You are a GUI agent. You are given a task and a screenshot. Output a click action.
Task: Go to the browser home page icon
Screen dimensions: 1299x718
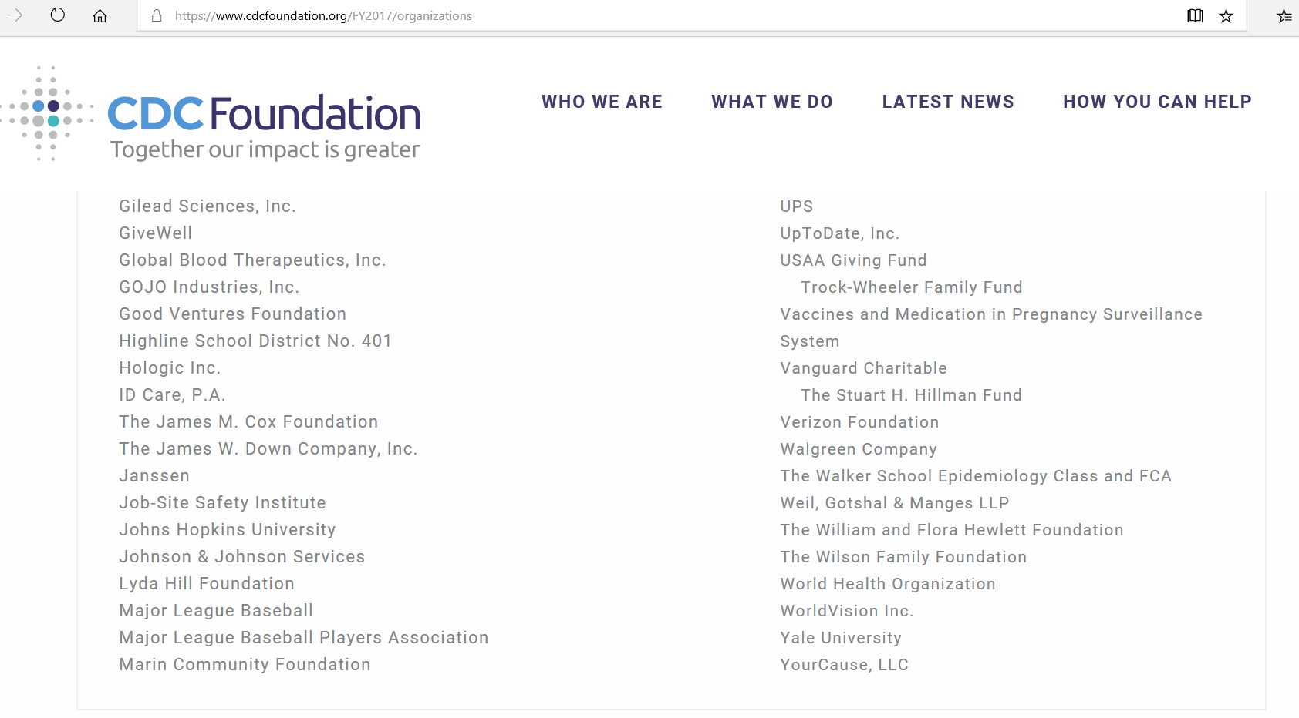[x=100, y=15]
